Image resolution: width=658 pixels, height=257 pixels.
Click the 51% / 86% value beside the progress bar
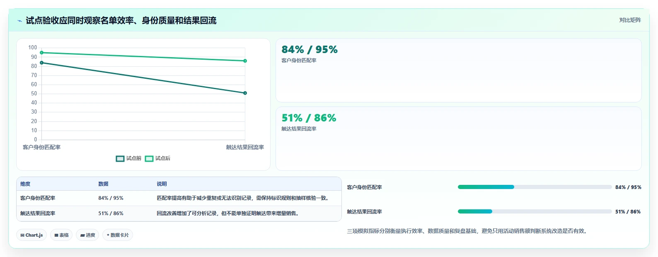click(628, 212)
